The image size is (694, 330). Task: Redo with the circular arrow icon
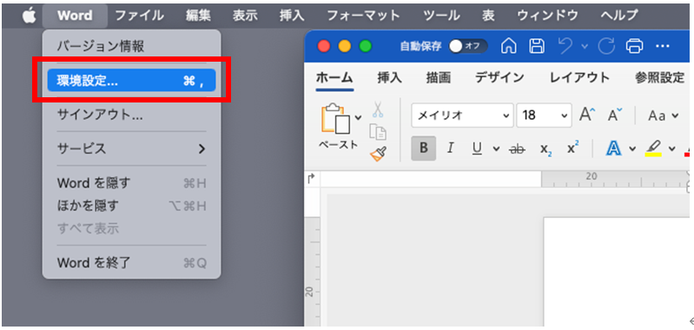point(606,46)
